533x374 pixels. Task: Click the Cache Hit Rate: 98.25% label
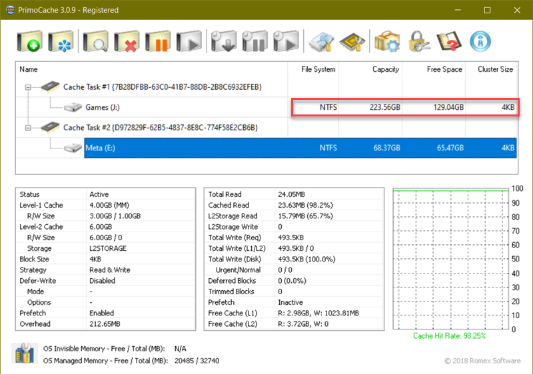[x=449, y=336]
